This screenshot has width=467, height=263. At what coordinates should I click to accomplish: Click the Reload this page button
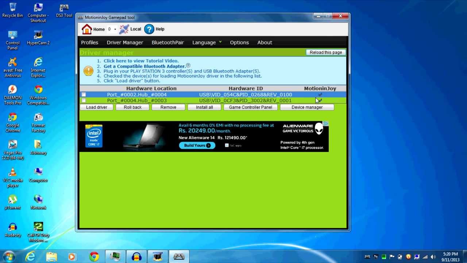point(326,53)
